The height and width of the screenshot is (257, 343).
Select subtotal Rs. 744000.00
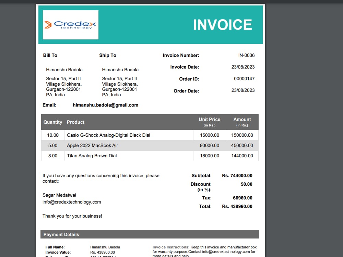pos(237,176)
